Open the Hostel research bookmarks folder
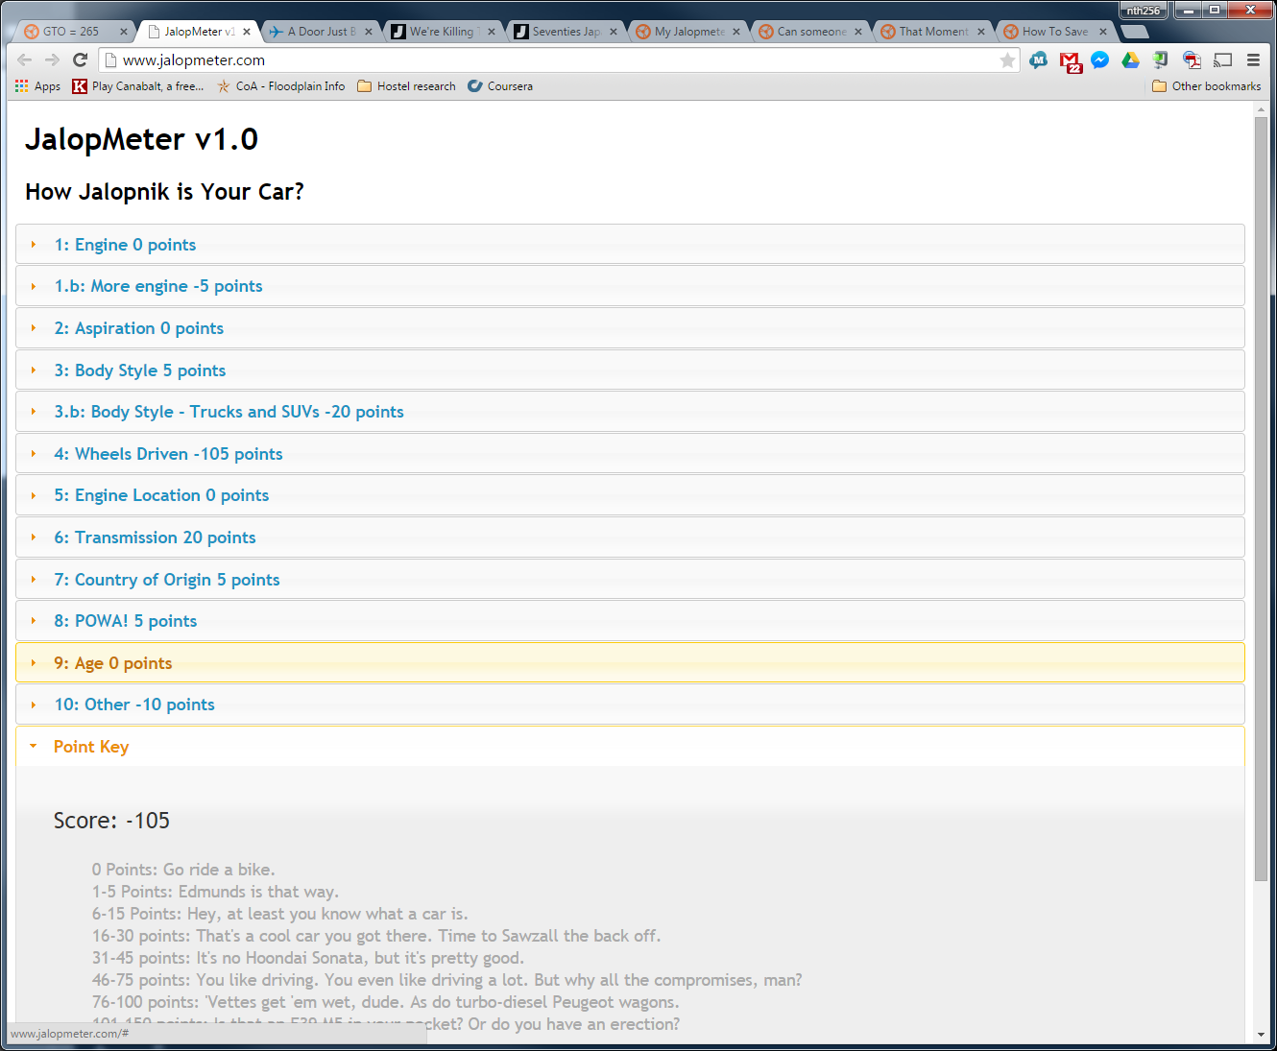 pos(406,86)
